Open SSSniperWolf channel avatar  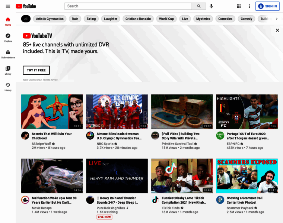tap(25, 136)
